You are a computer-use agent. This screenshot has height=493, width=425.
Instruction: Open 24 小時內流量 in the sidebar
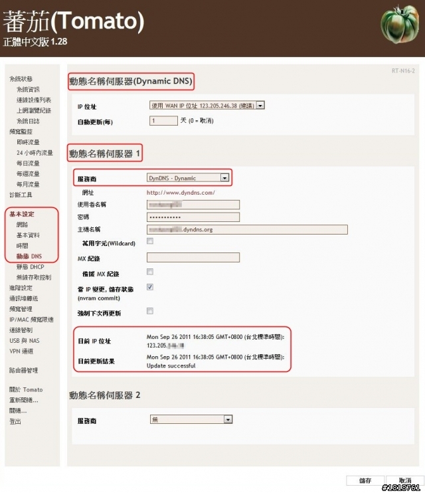tap(35, 153)
